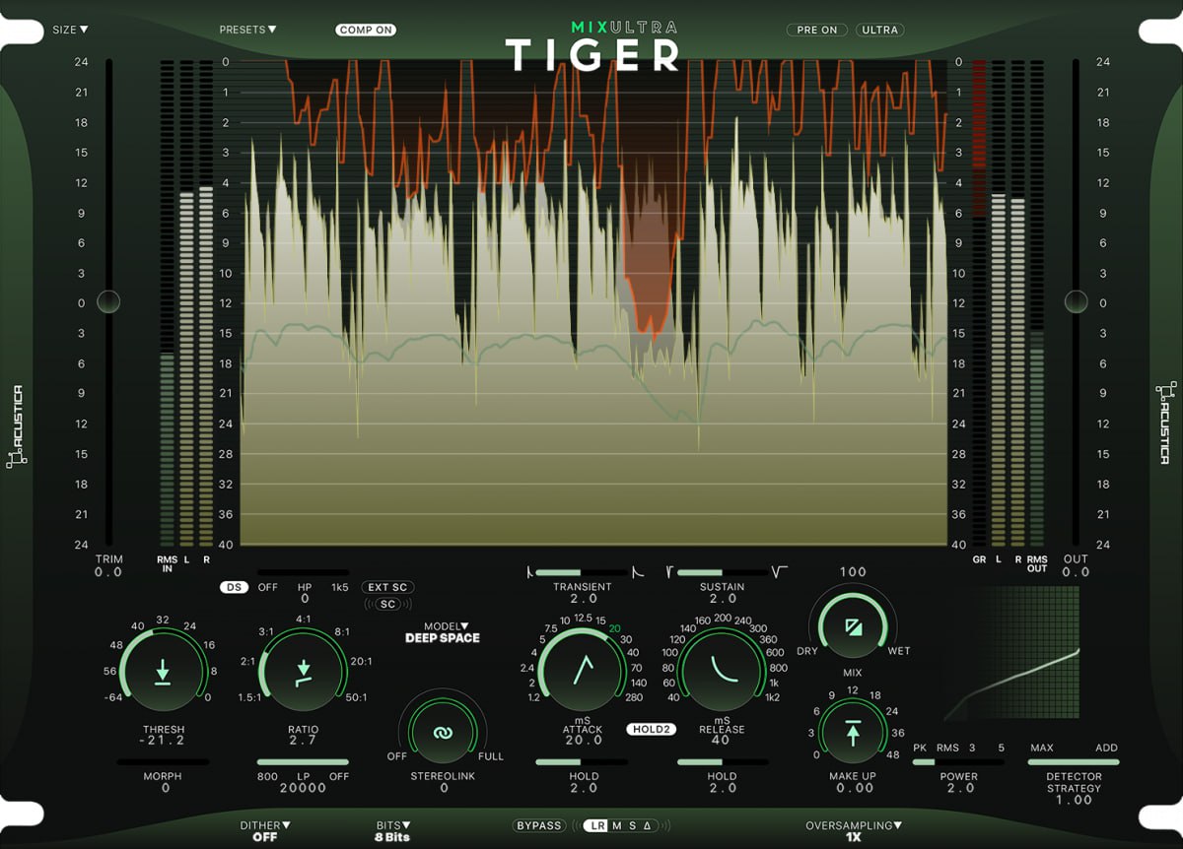Click the Acustica logo on left edge

[x=17, y=425]
